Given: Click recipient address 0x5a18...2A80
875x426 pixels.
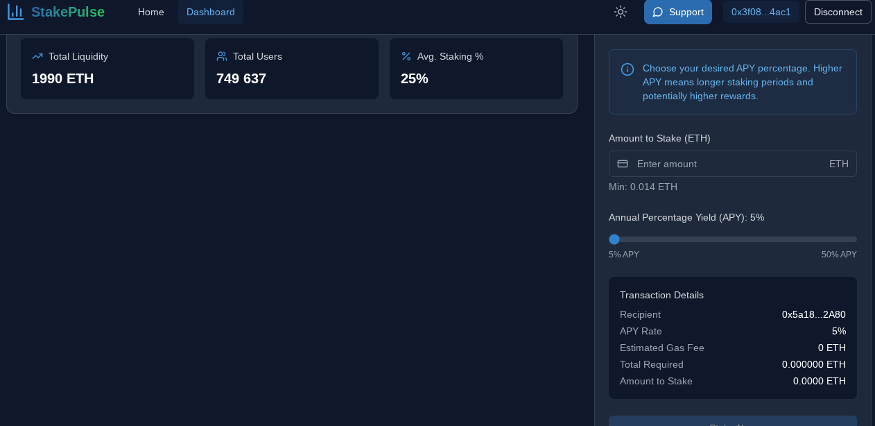Looking at the screenshot, I should tap(813, 314).
